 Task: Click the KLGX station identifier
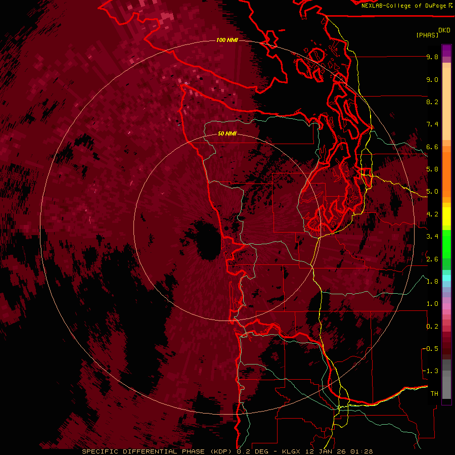coord(290,451)
